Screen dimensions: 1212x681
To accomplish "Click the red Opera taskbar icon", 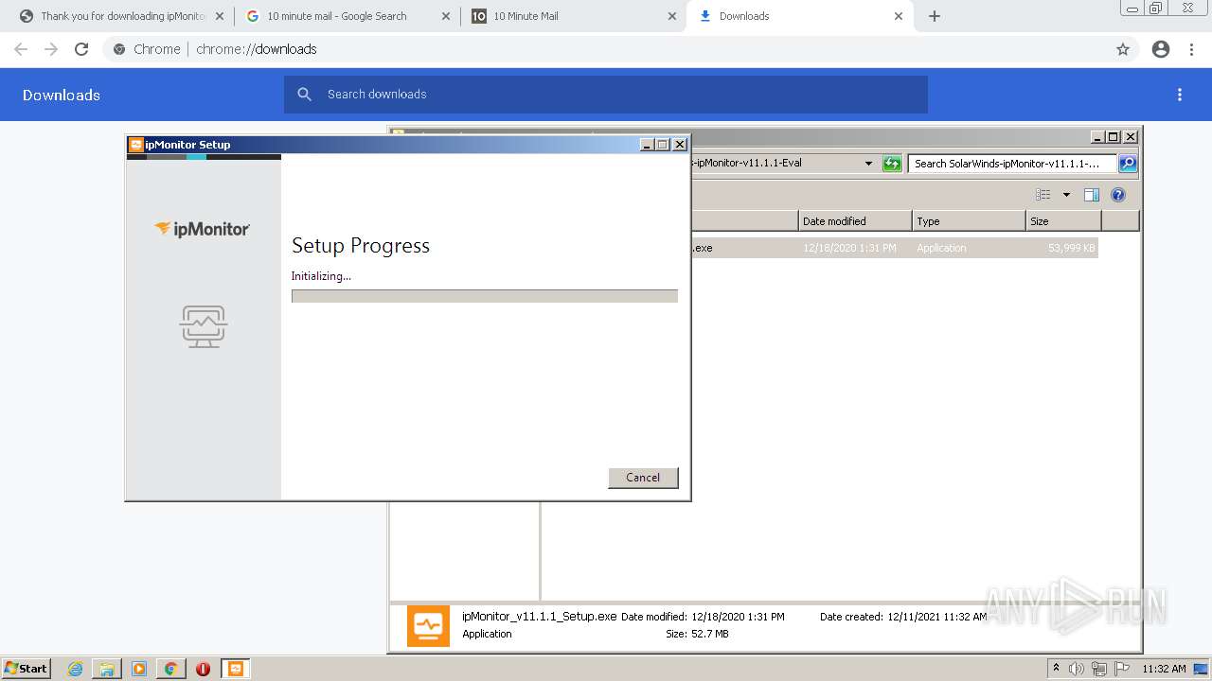I will pyautogui.click(x=203, y=669).
